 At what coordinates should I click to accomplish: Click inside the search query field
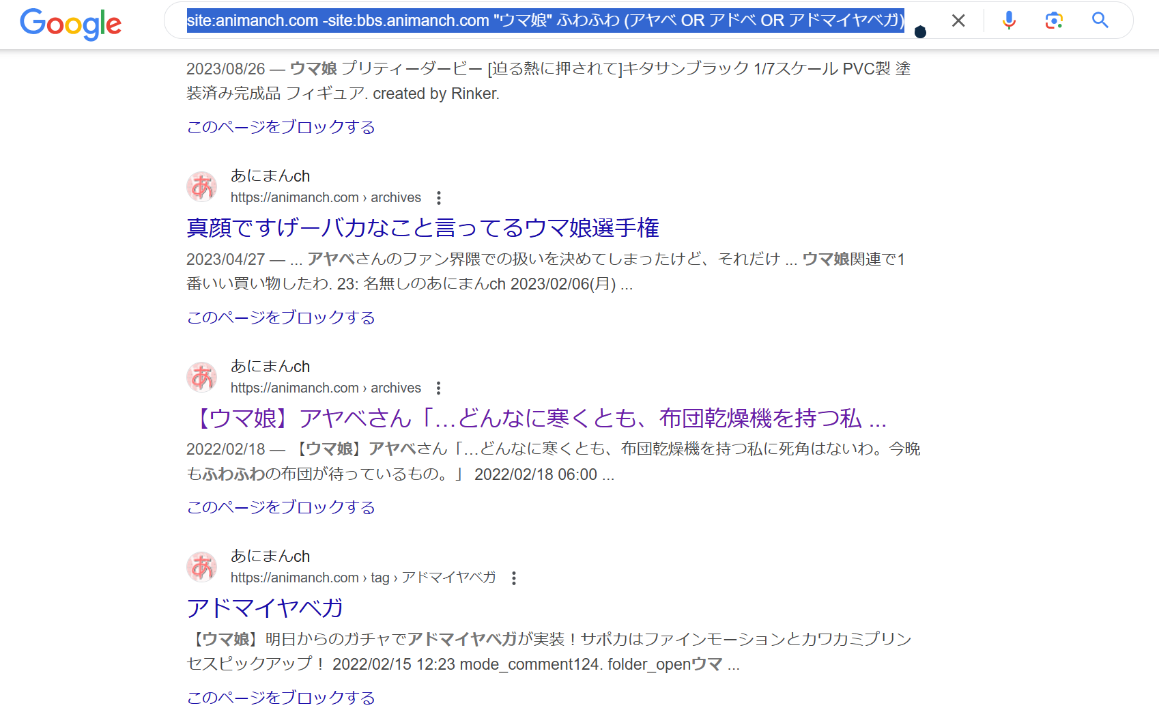pos(546,20)
